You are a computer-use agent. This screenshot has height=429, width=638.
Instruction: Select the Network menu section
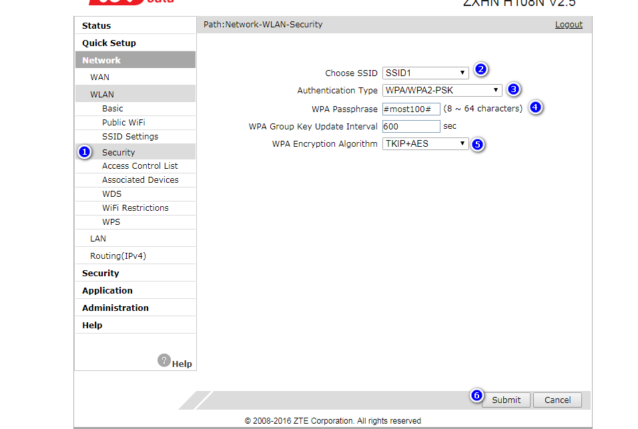[135, 60]
